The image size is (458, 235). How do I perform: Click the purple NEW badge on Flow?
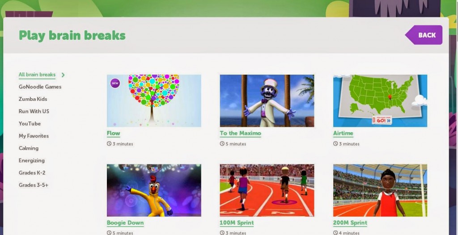click(115, 83)
